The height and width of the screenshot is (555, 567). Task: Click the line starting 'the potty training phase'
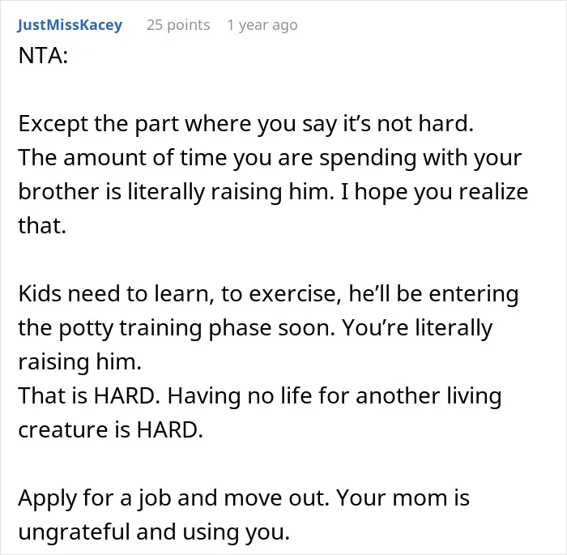click(255, 328)
